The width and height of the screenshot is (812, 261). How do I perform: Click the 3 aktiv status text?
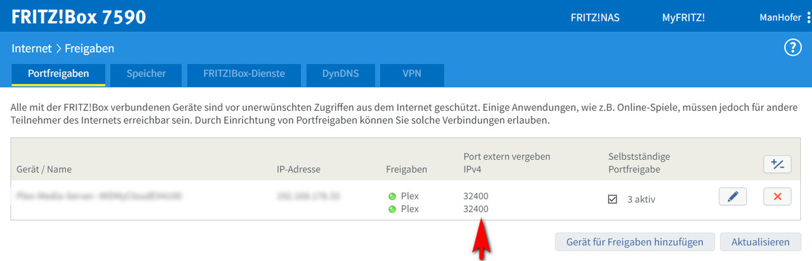[x=641, y=199]
